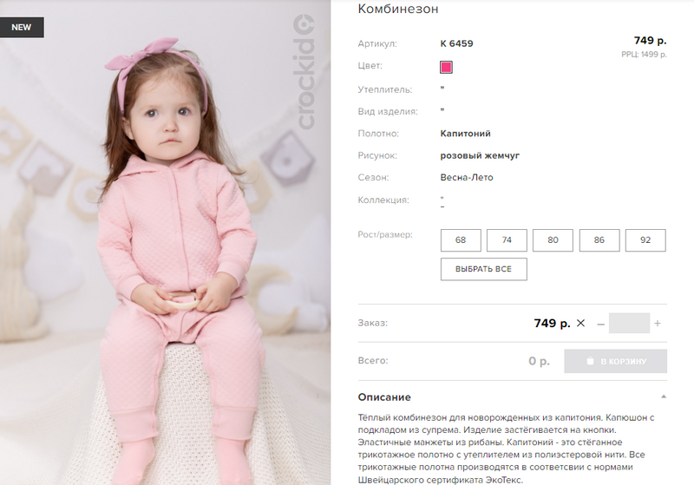
Task: Choose size 86
Action: click(x=599, y=240)
